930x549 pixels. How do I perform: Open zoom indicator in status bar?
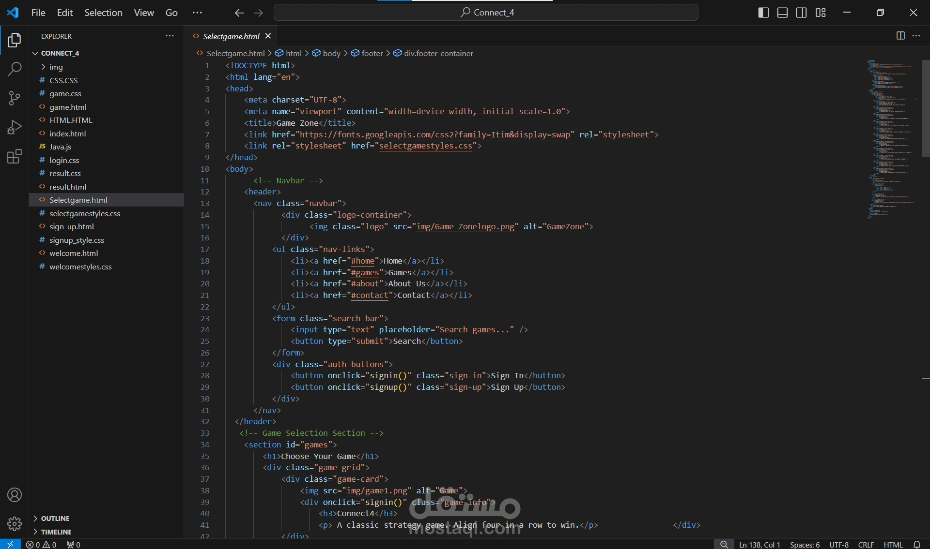tap(724, 545)
